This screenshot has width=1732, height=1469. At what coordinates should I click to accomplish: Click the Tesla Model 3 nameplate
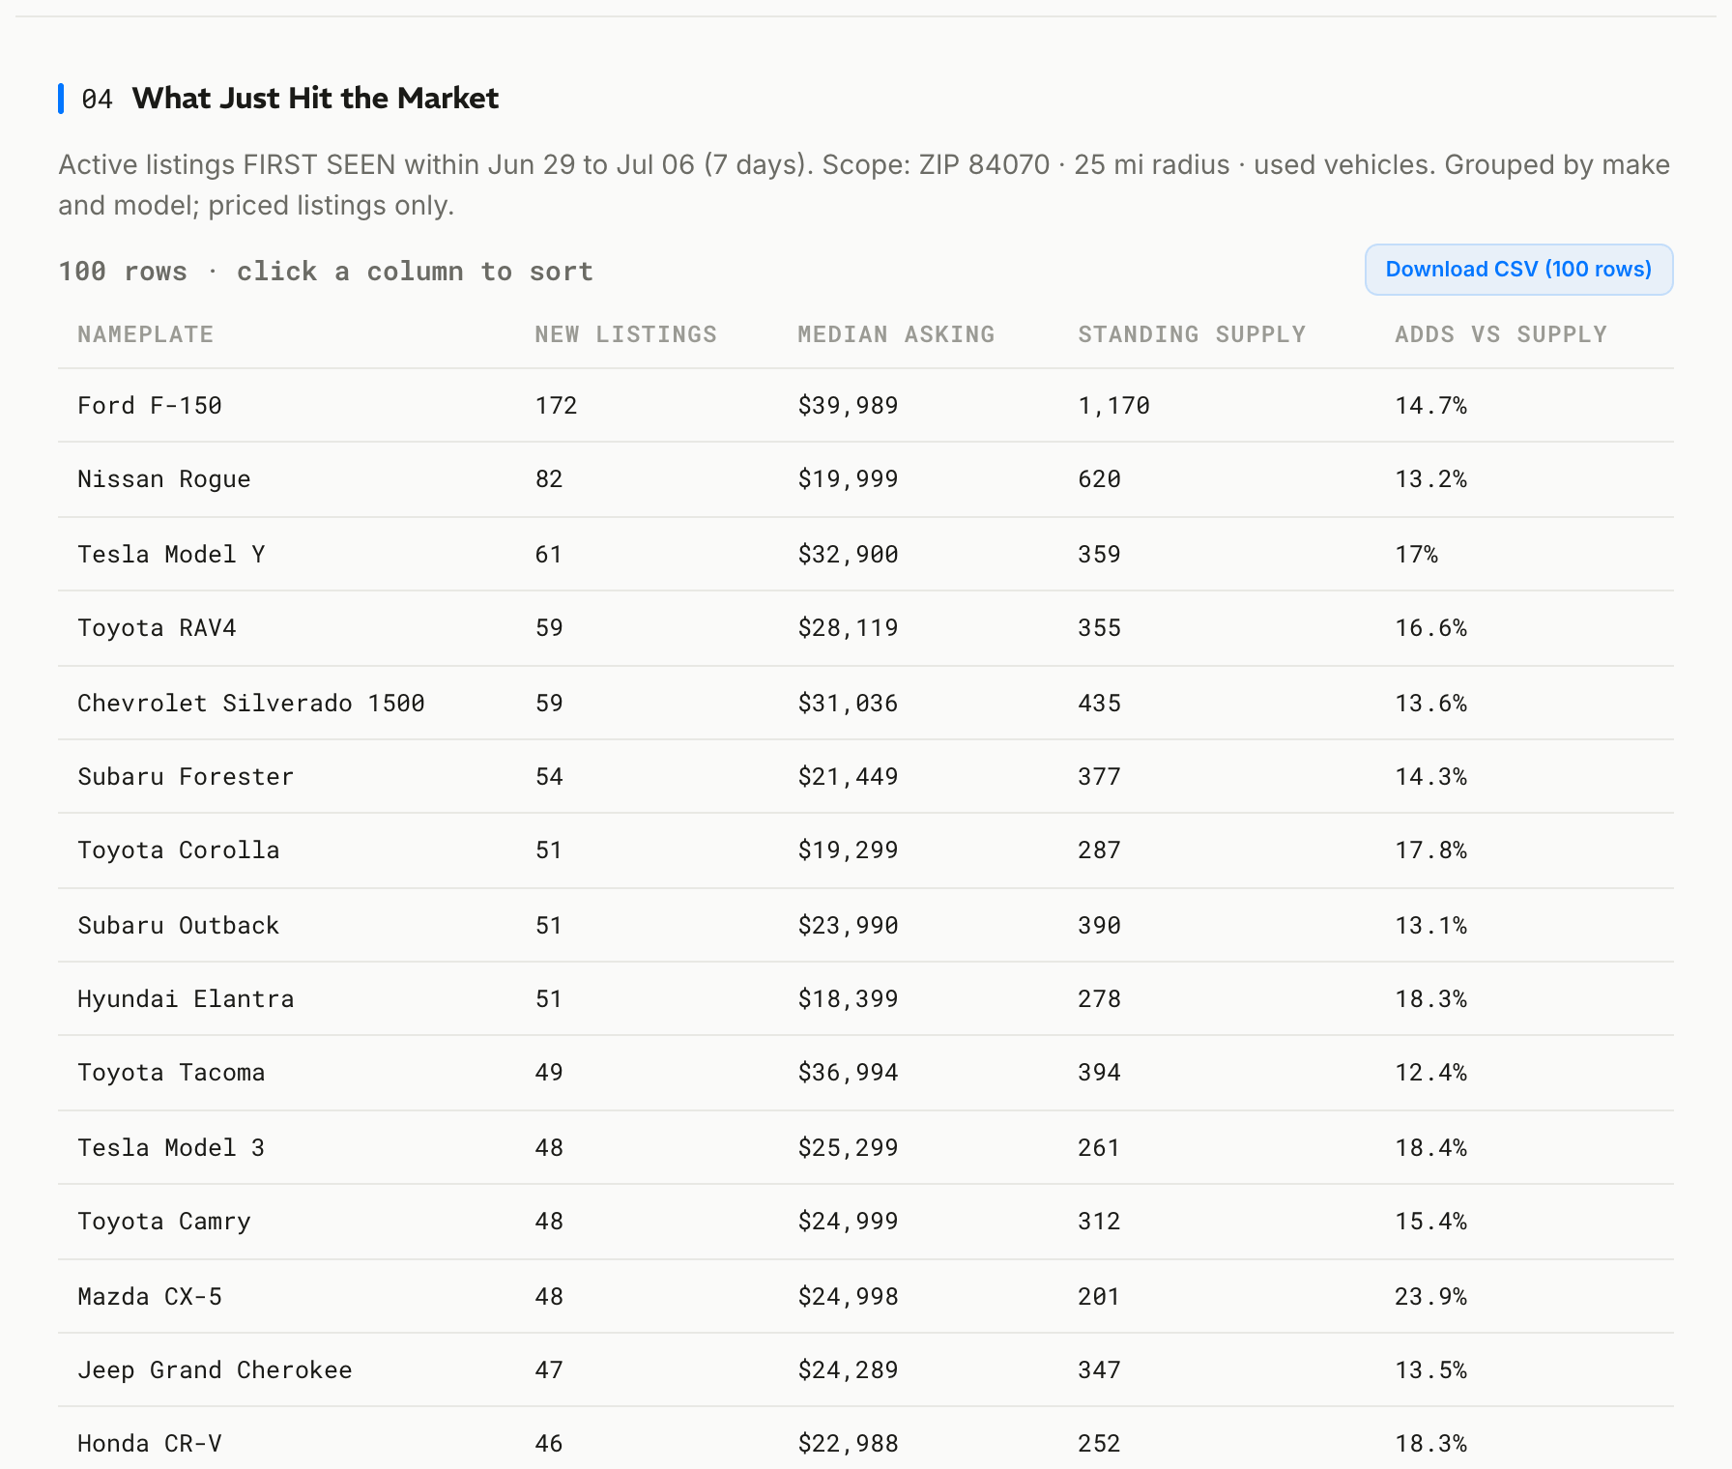tap(171, 1147)
